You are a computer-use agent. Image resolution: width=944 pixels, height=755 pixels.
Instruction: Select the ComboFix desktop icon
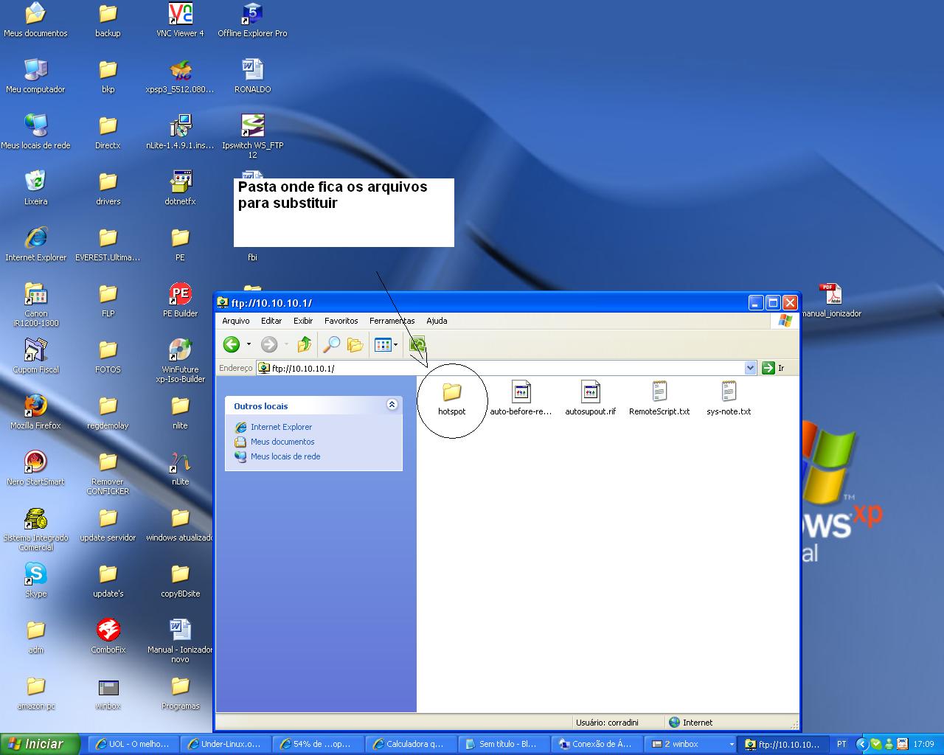point(108,636)
